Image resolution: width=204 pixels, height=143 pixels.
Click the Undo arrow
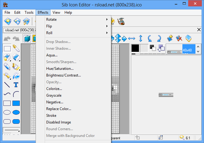[7, 39]
